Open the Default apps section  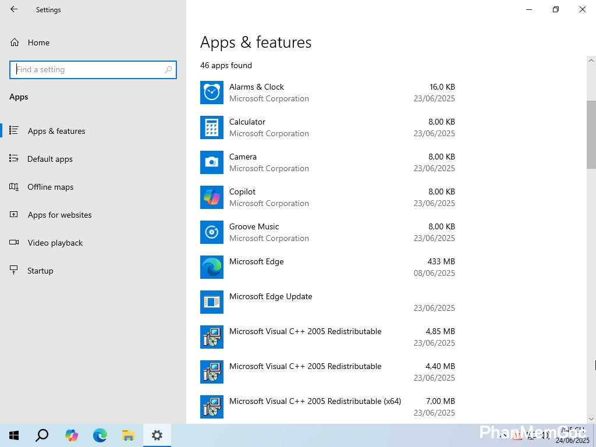50,159
